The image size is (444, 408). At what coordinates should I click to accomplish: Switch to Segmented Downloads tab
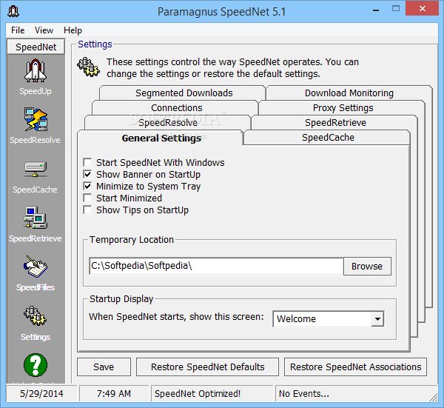click(x=183, y=93)
